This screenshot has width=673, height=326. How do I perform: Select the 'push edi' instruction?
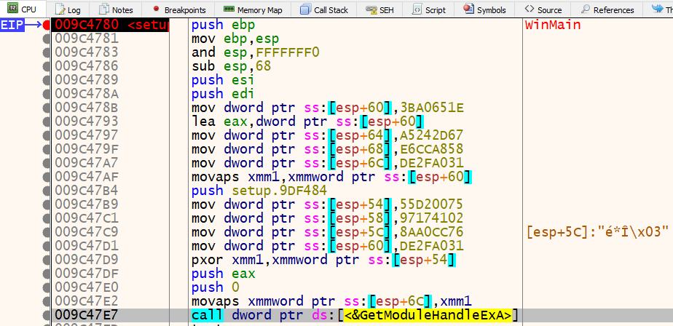click(223, 94)
